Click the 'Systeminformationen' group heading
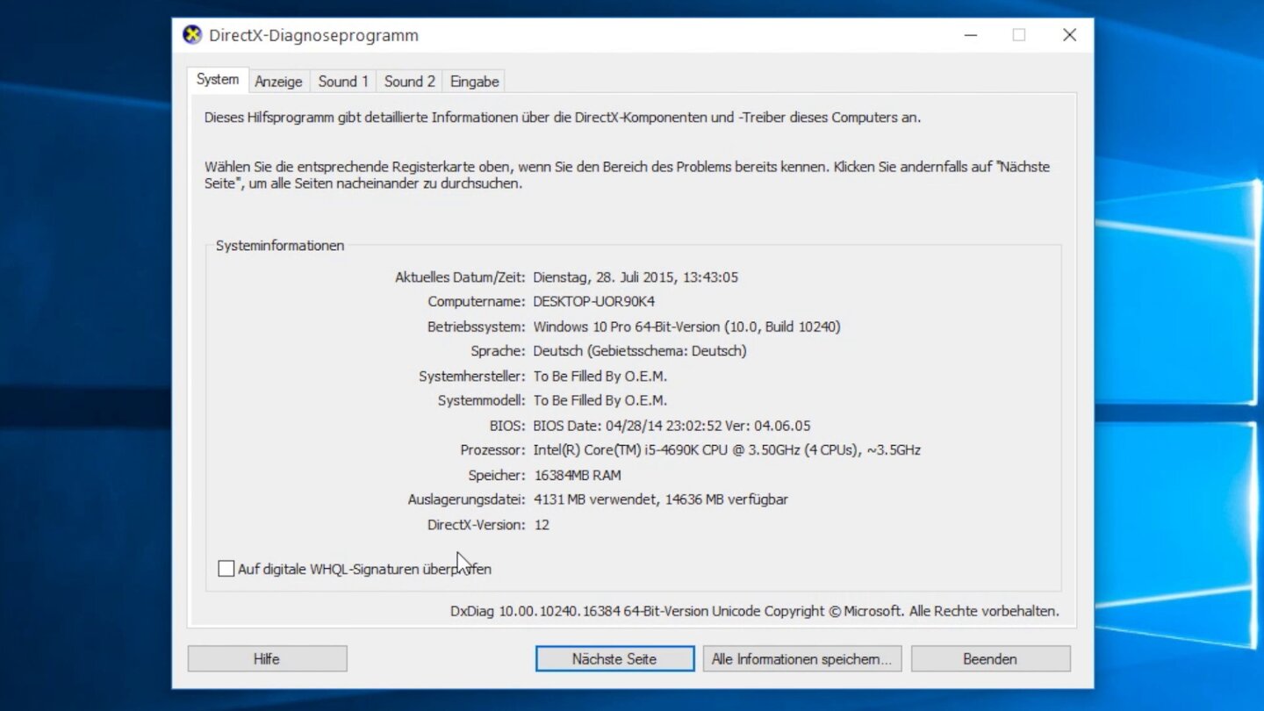1264x711 pixels. [280, 246]
